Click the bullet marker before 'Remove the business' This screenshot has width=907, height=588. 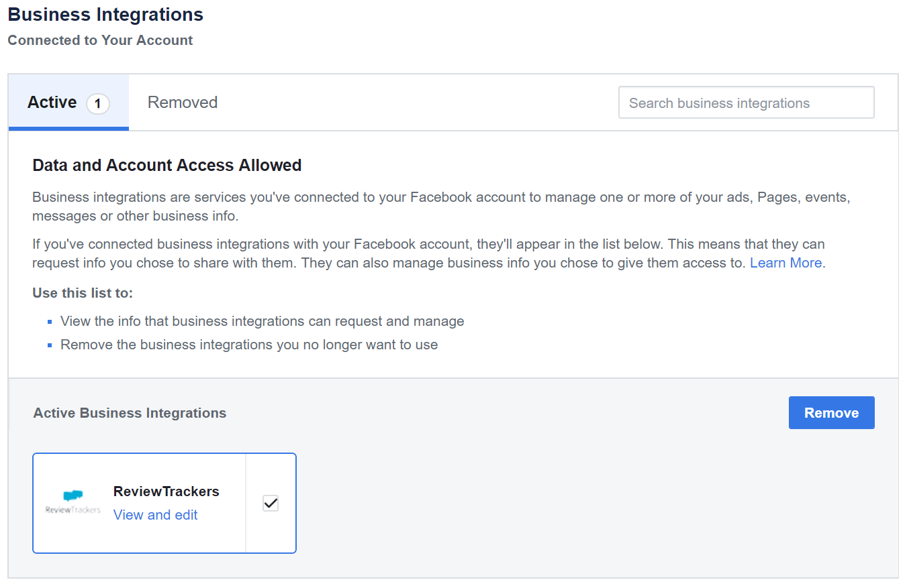pos(50,345)
